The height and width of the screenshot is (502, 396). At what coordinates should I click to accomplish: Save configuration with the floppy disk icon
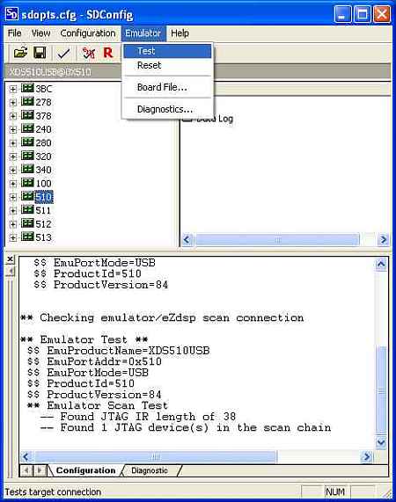pyautogui.click(x=40, y=53)
